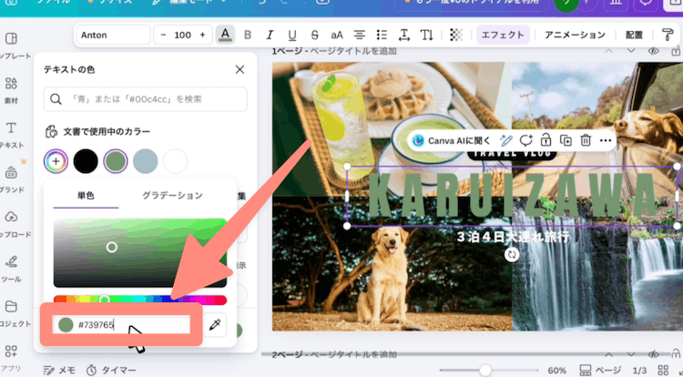Image resolution: width=683 pixels, height=377 pixels.
Task: Switch to the グラデーション gradient tab
Action: (172, 196)
